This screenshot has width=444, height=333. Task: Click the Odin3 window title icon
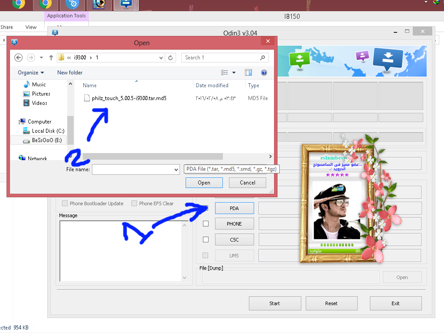(x=55, y=33)
